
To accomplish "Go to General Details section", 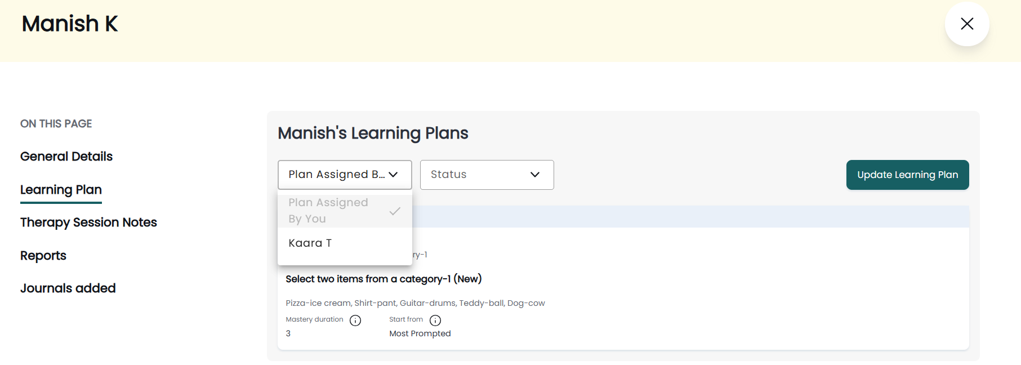I will coord(66,157).
